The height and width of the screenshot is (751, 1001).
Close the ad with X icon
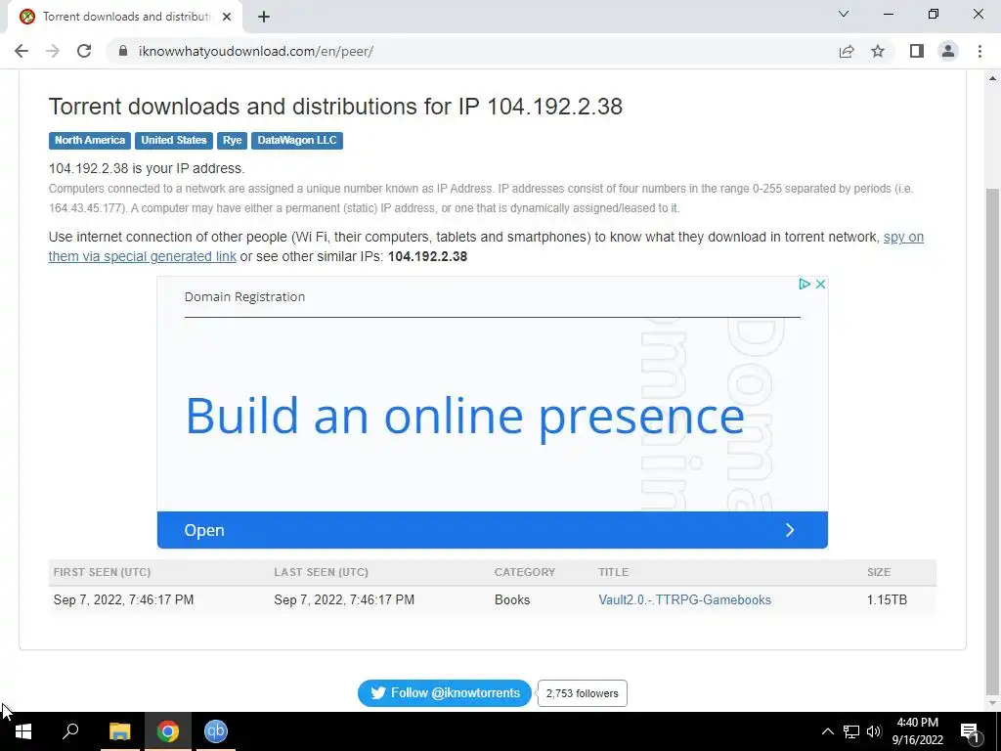tap(821, 285)
